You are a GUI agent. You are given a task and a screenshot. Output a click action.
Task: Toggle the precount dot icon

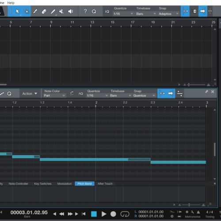tap(187, 212)
